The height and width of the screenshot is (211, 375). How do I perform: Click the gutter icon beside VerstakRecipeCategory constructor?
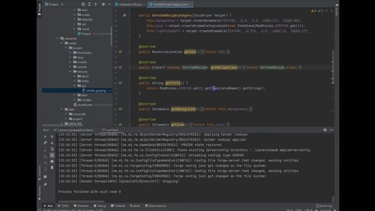click(124, 15)
